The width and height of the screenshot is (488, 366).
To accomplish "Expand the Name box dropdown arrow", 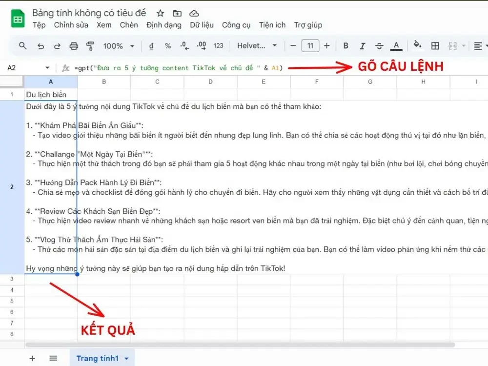I will [47, 67].
